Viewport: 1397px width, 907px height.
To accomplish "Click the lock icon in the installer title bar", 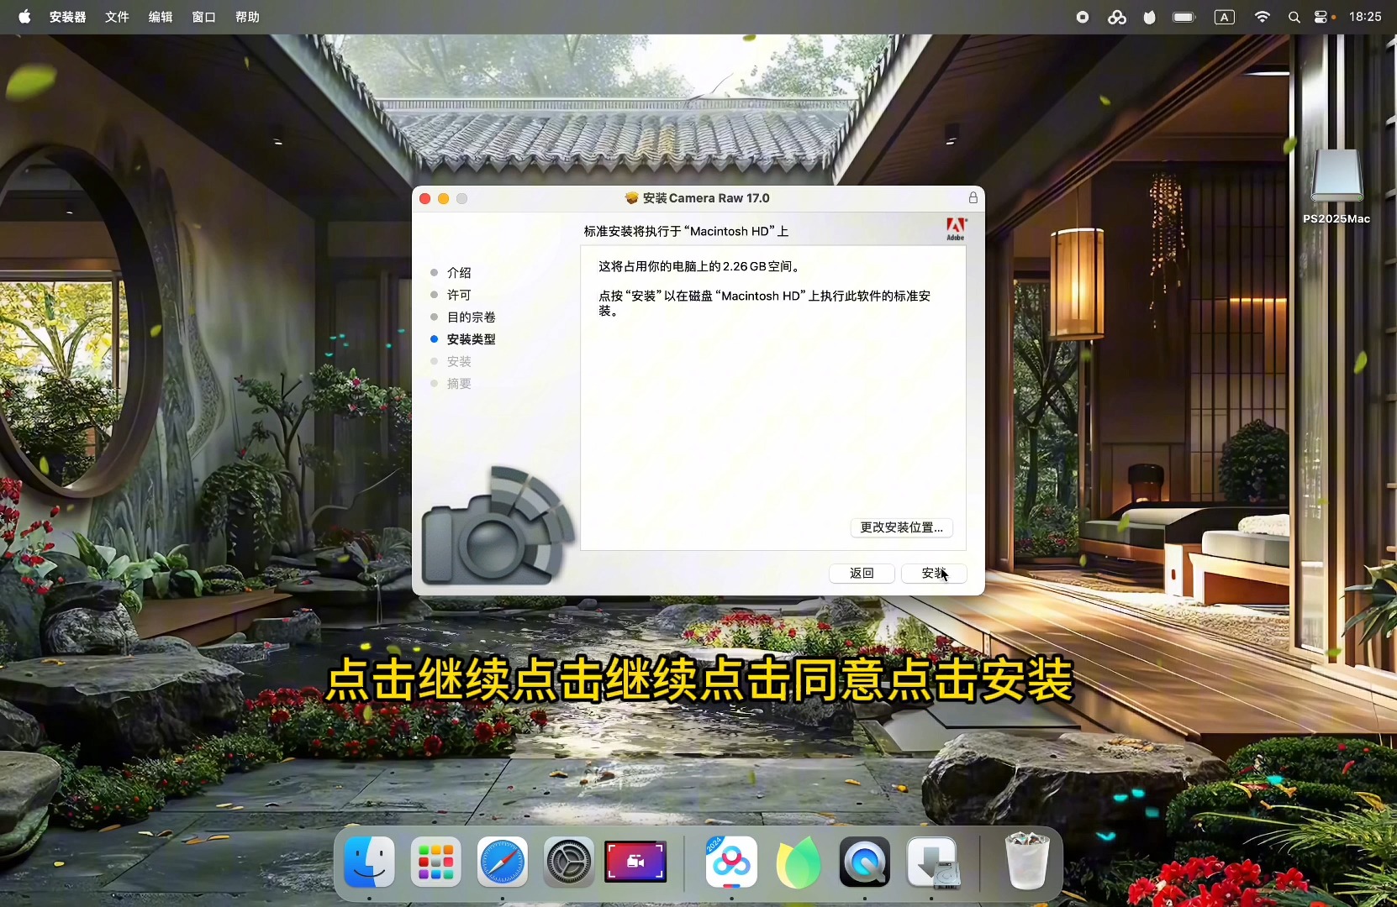I will tap(973, 198).
